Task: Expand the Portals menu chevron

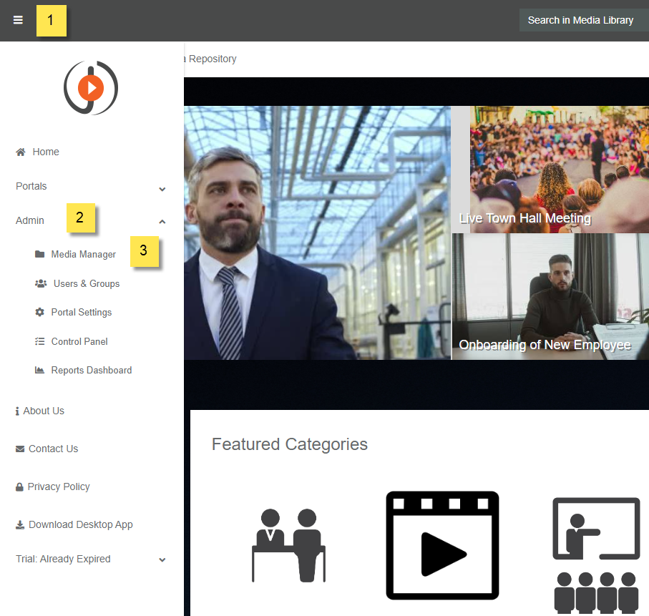Action: [x=162, y=189]
